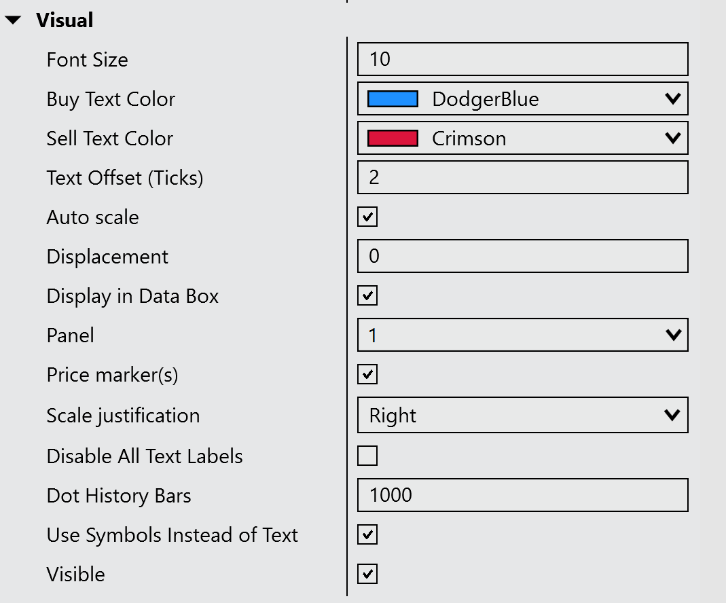This screenshot has width=726, height=603.
Task: Click the Buy Text Color label
Action: point(111,99)
